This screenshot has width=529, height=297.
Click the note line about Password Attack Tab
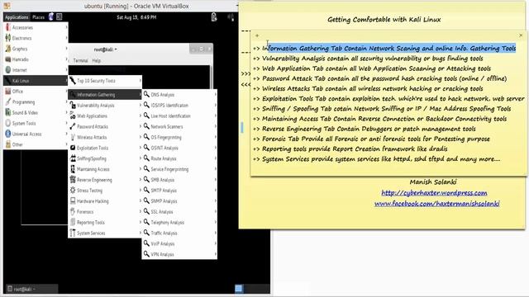point(380,78)
